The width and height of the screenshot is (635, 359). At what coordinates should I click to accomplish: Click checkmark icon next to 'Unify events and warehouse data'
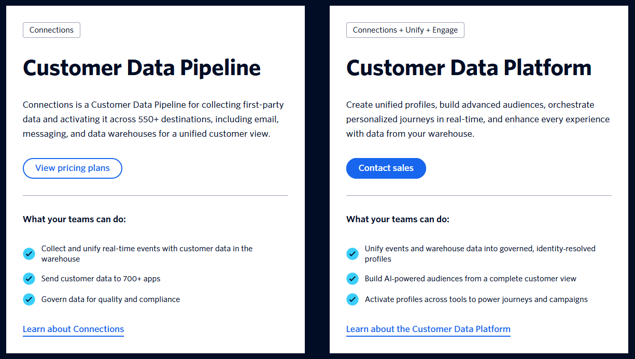(x=352, y=254)
